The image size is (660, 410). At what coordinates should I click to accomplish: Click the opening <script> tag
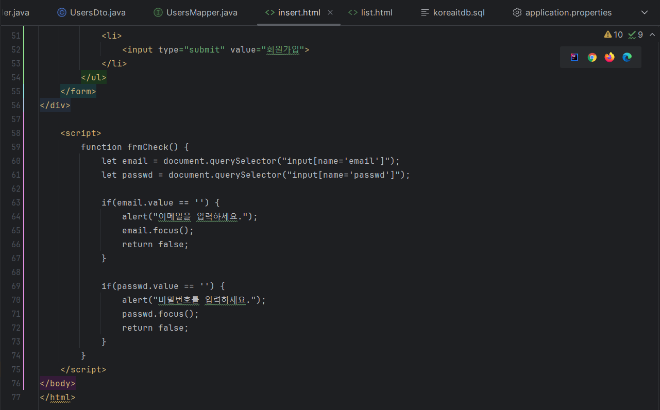pos(81,133)
